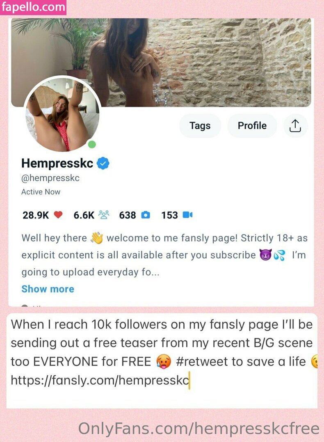Click the profile banner image
This screenshot has height=442, width=324.
(161, 63)
